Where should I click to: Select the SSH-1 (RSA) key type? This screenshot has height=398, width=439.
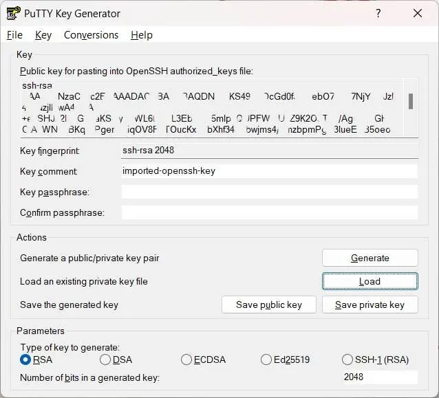[375, 360]
